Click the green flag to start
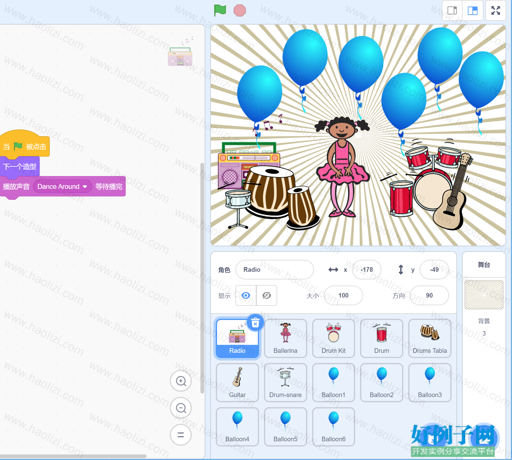512x460 pixels. point(220,10)
